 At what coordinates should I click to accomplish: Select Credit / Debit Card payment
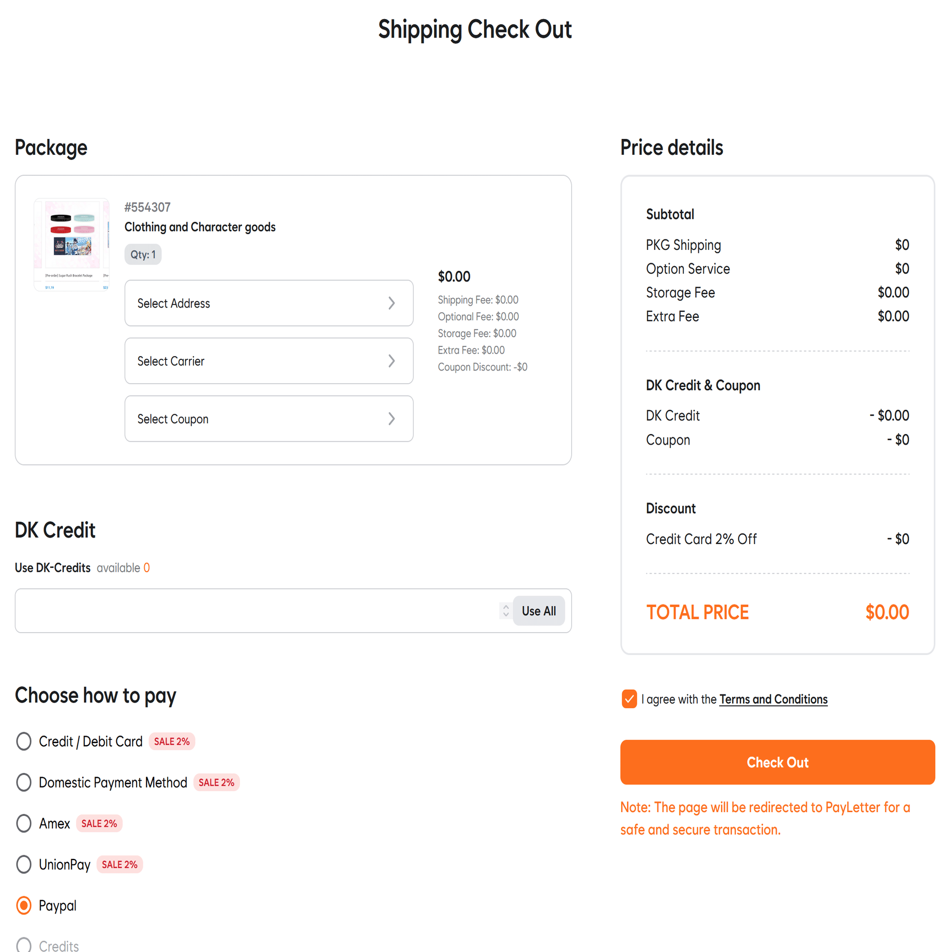point(24,741)
